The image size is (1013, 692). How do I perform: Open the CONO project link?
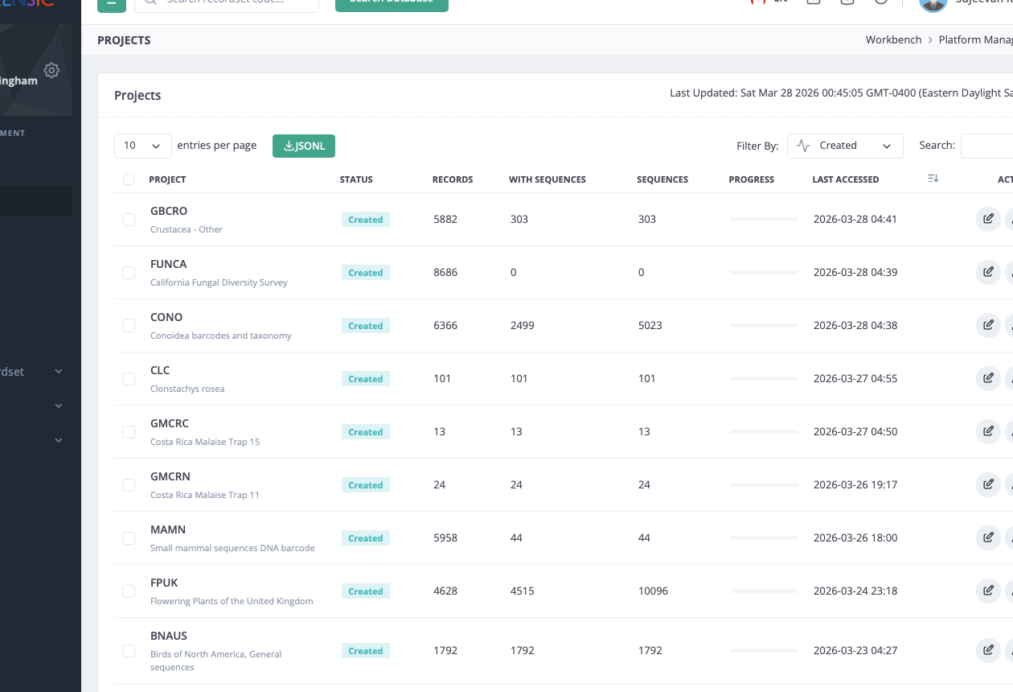pyautogui.click(x=166, y=317)
